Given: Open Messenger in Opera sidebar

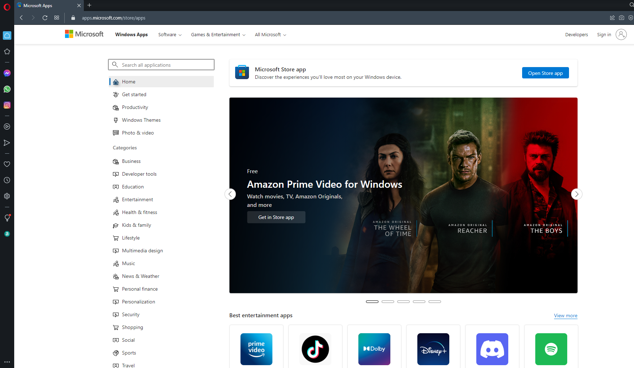Looking at the screenshot, I should click(x=7, y=73).
